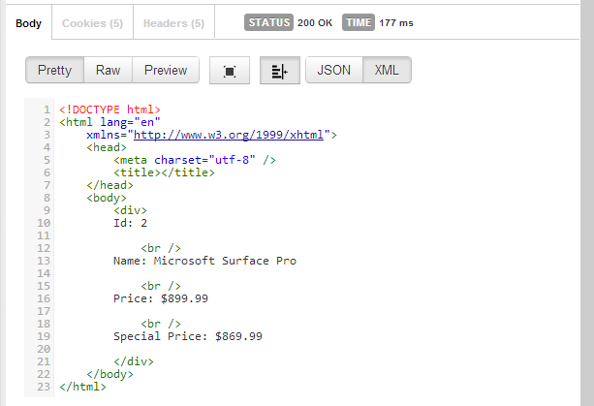Click the DOCTYPE html line
The width and height of the screenshot is (594, 406).
[109, 109]
